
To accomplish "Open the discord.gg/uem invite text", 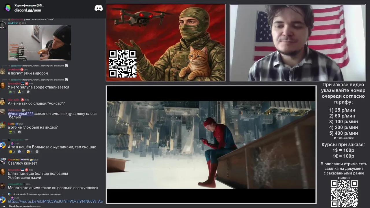I will click(28, 10).
